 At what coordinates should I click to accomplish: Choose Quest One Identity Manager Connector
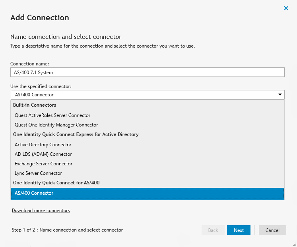tap(56, 125)
